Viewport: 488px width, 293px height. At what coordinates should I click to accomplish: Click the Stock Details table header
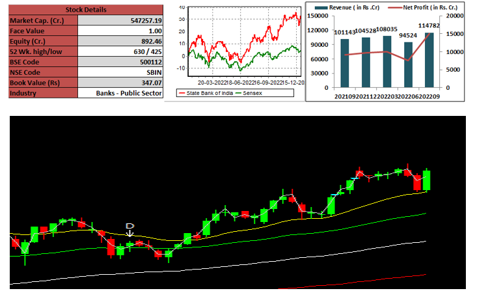tap(86, 10)
